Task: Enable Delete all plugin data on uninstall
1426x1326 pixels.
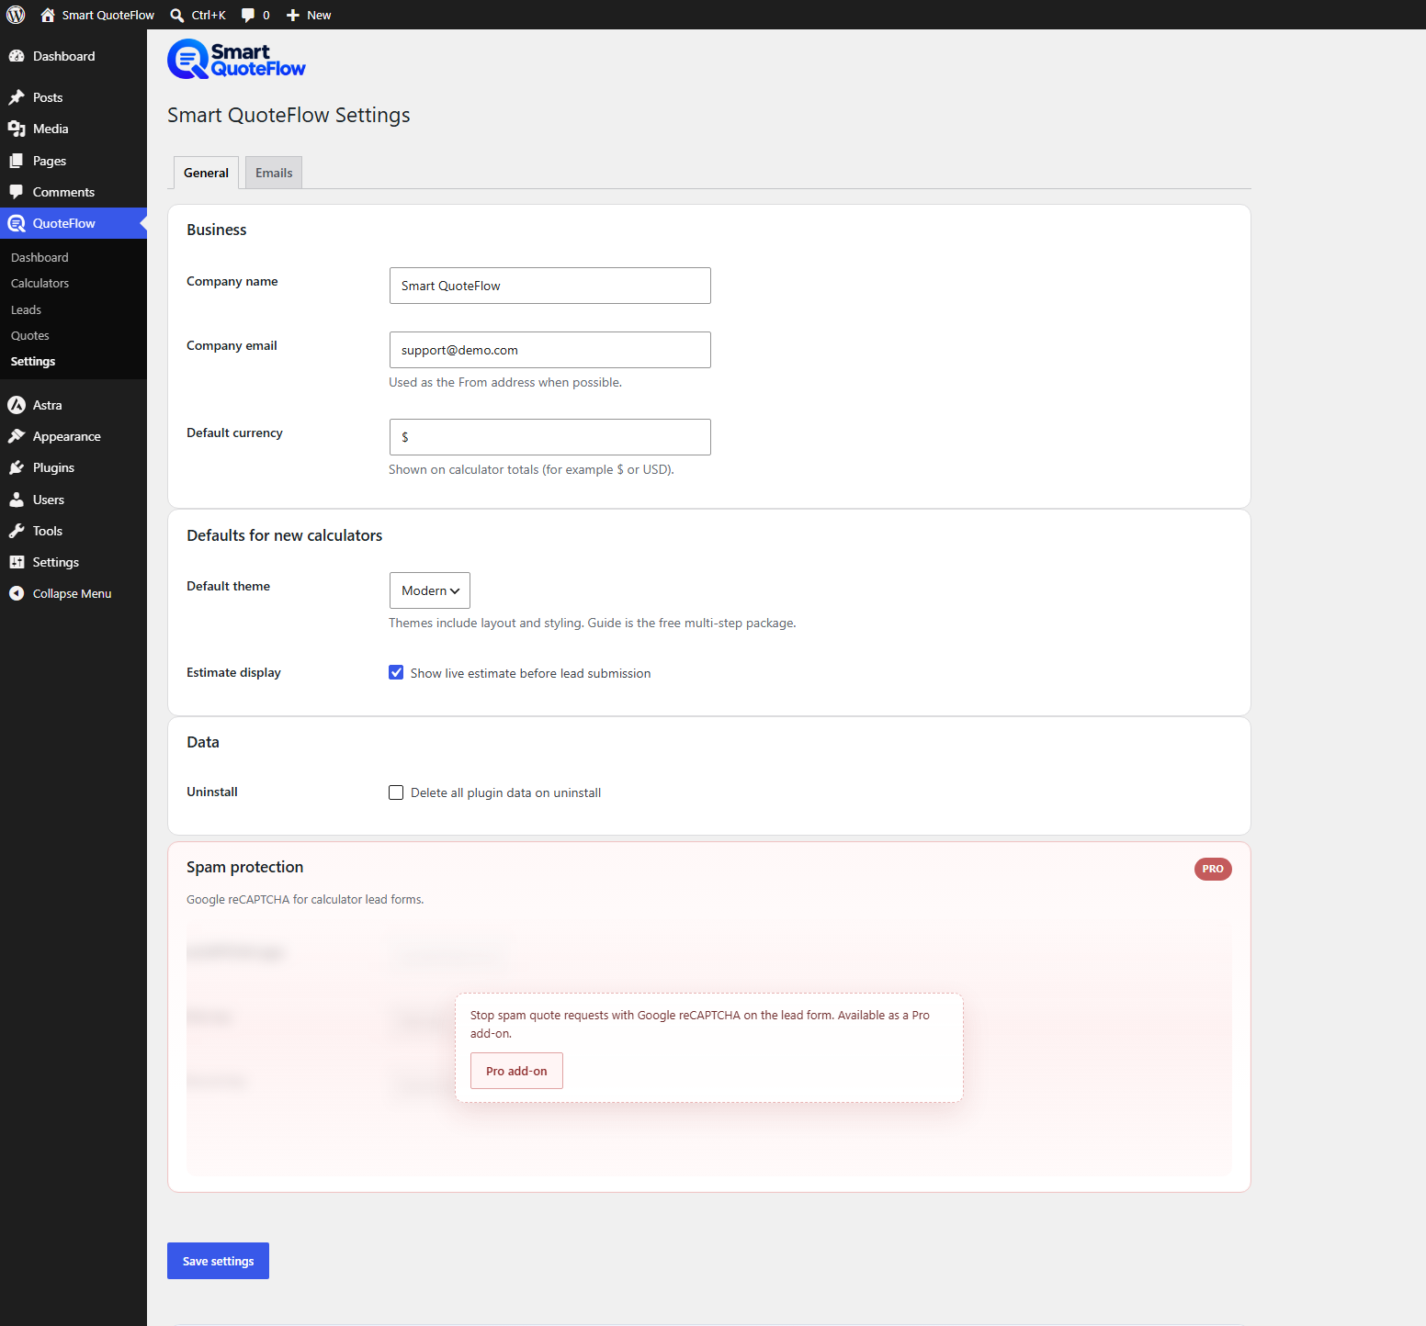Action: [x=396, y=792]
